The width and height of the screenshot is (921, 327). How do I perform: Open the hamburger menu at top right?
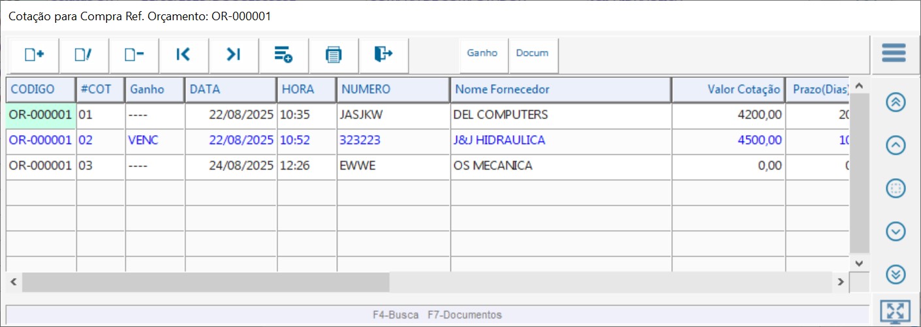click(x=894, y=53)
